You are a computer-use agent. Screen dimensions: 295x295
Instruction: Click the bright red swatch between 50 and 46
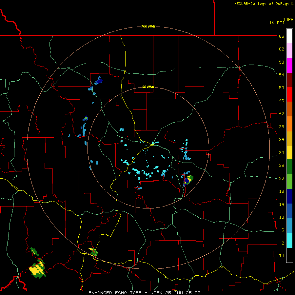pos(289,94)
